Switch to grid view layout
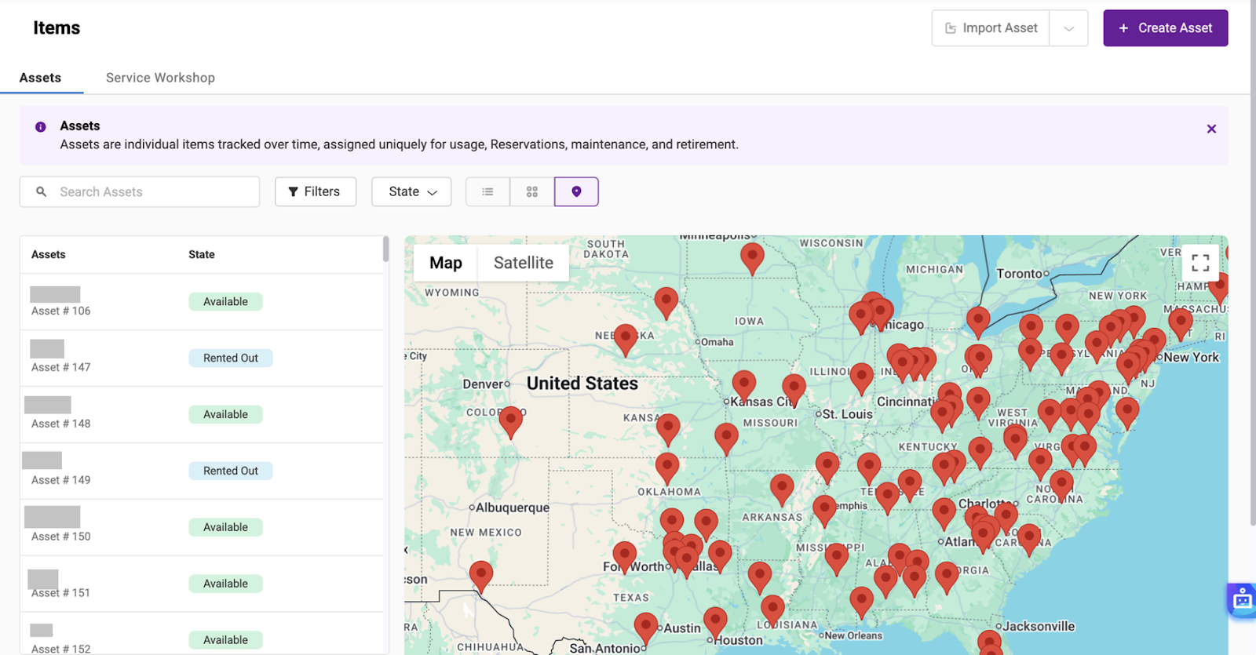1256x655 pixels. coord(532,191)
